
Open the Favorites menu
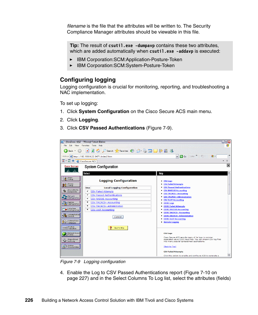85,146
